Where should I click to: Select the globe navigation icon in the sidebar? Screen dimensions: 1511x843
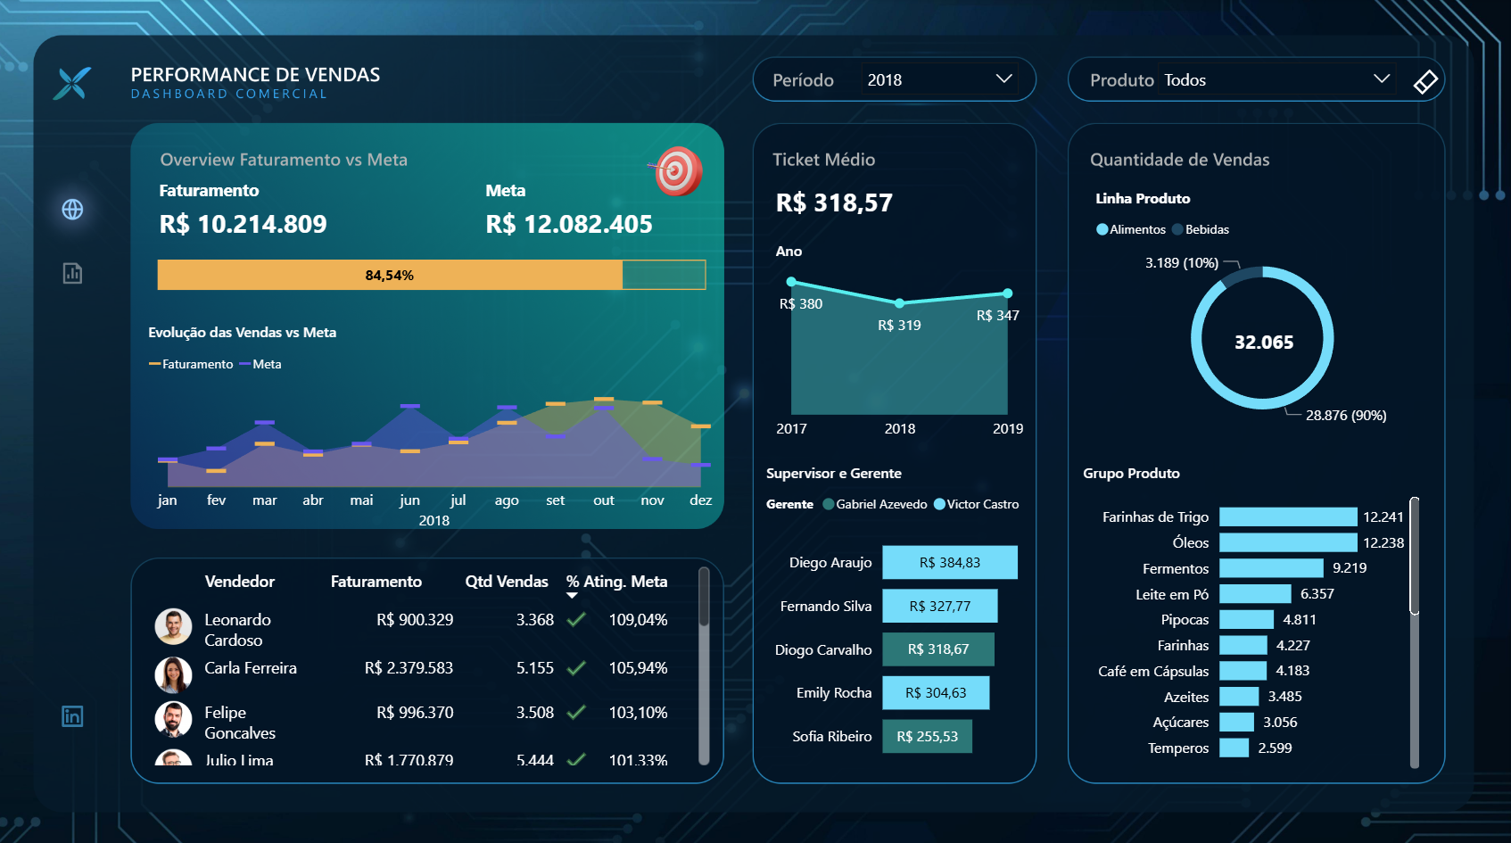(x=72, y=210)
